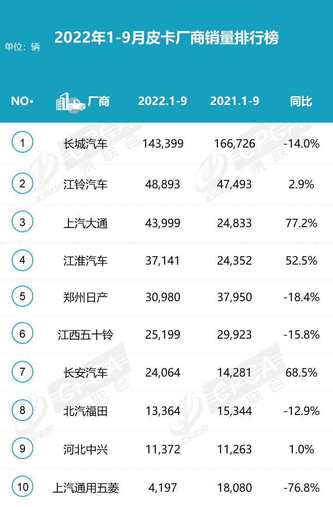Click the rank 9 circle badge
Image resolution: width=333 pixels, height=507 pixels.
(x=23, y=448)
